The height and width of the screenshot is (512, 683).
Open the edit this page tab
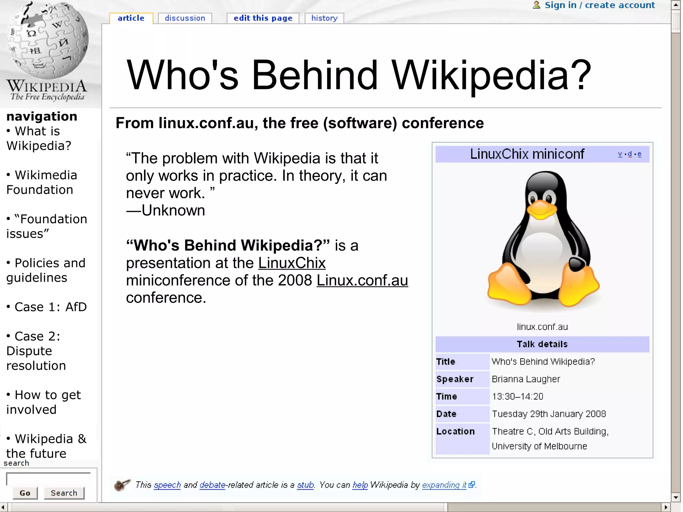tap(263, 18)
